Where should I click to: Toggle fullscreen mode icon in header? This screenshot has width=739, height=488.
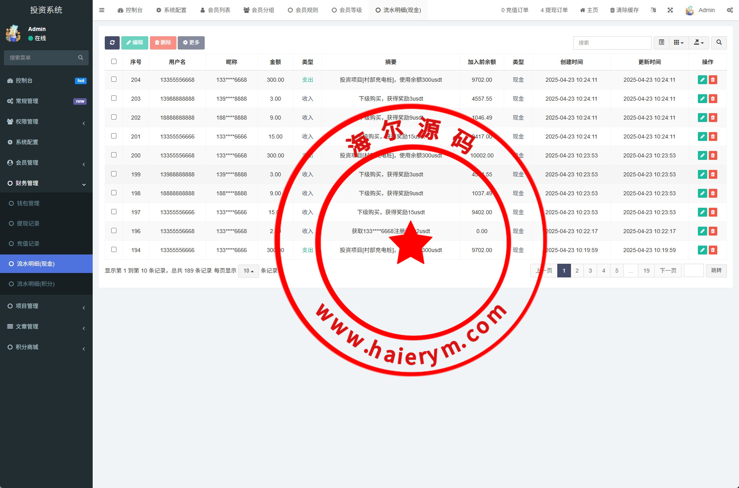click(x=670, y=10)
